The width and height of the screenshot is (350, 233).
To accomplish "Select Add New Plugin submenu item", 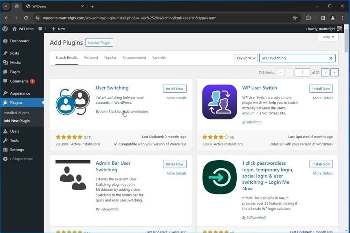I will click(17, 121).
